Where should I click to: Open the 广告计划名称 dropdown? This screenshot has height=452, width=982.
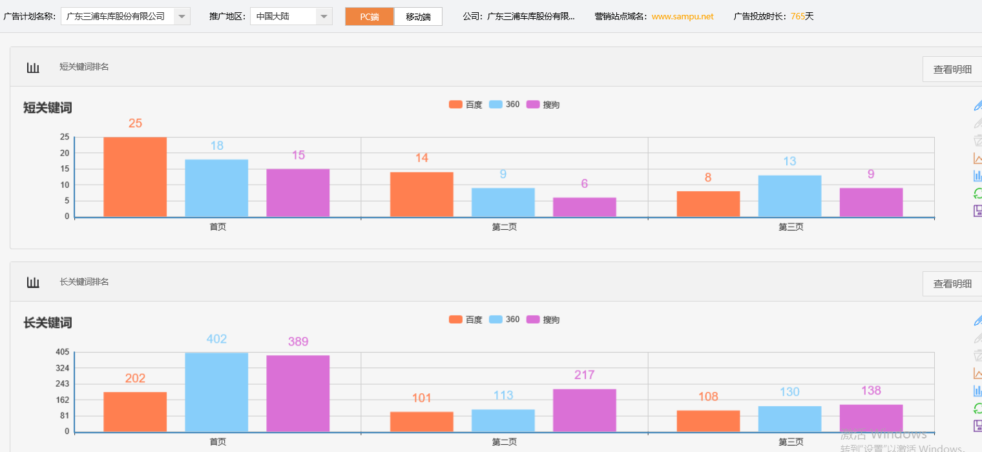pos(182,15)
